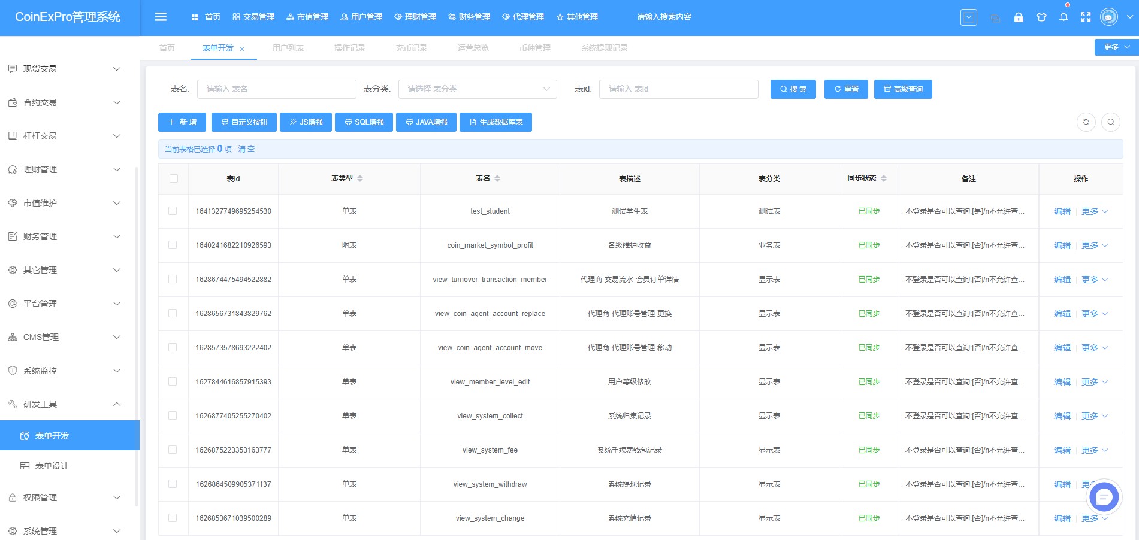Image resolution: width=1139 pixels, height=540 pixels.
Task: Click the user avatar in header
Action: (x=1109, y=17)
